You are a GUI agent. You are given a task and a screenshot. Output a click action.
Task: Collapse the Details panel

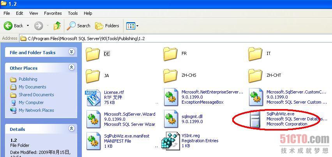click(72, 129)
